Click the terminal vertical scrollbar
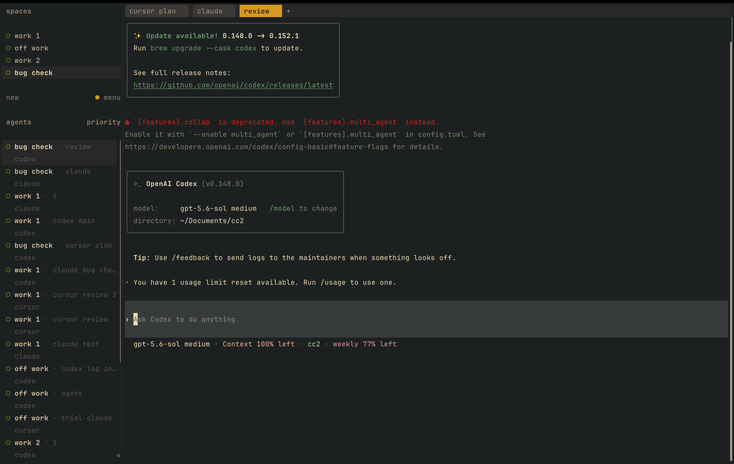Screen dimensions: 734x464 [731, 251]
